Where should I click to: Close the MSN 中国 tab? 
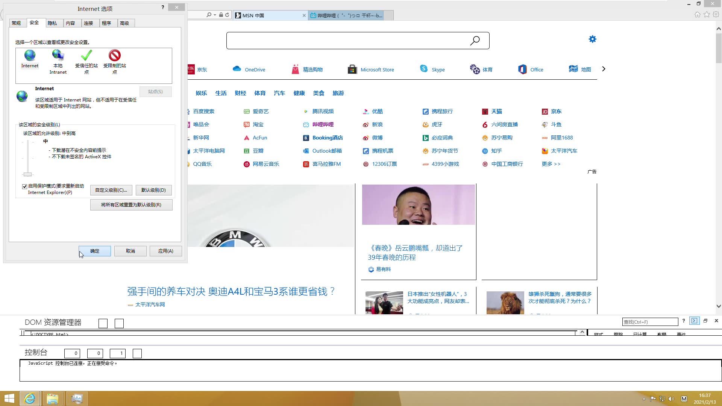click(x=304, y=15)
